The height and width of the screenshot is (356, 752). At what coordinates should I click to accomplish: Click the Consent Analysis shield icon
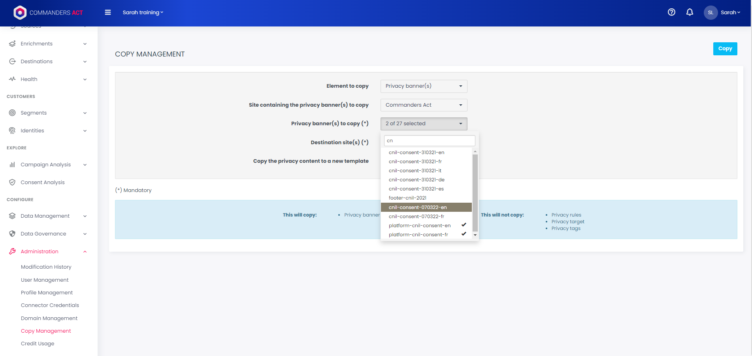point(12,183)
